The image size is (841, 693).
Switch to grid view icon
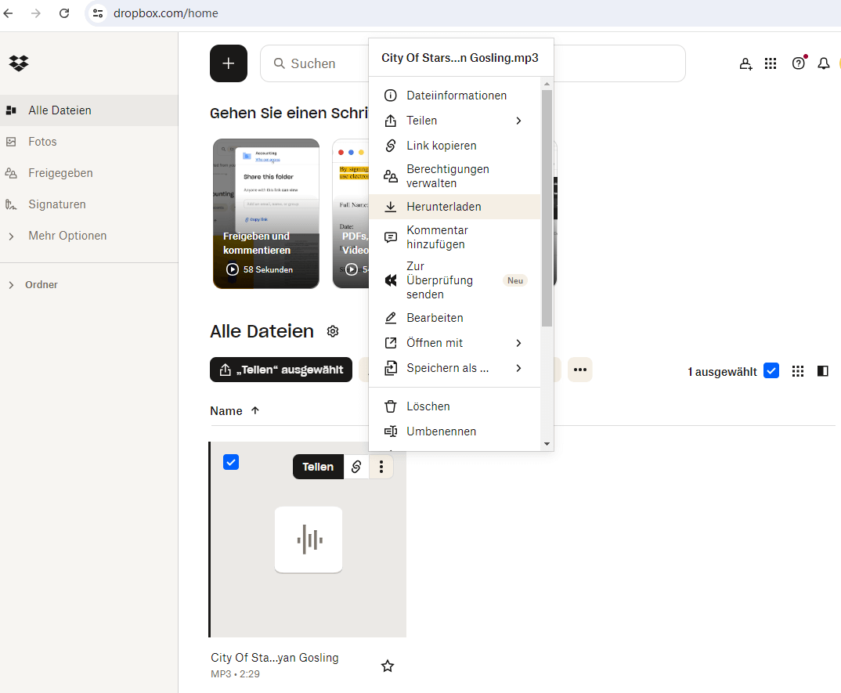(798, 371)
